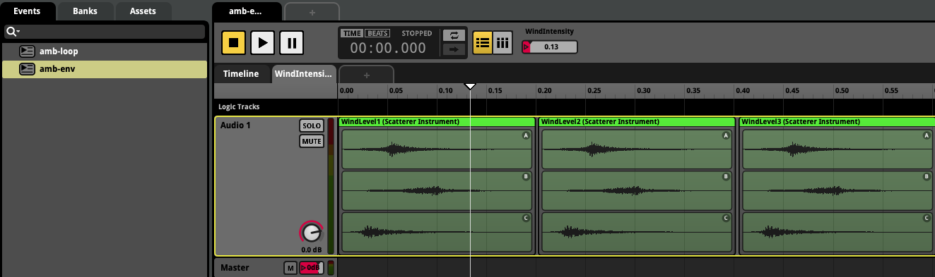Image resolution: width=935 pixels, height=277 pixels.
Task: Click the C badge in WindLevel2
Action: coord(726,218)
